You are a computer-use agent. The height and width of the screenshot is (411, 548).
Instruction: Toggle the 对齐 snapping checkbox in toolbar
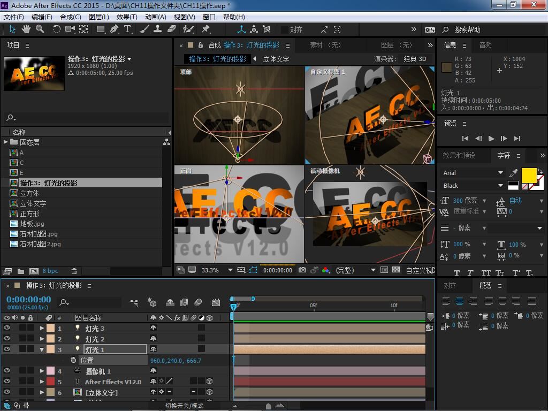click(x=285, y=30)
